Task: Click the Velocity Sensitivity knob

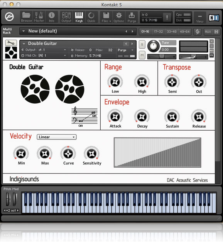Action: click(x=92, y=154)
